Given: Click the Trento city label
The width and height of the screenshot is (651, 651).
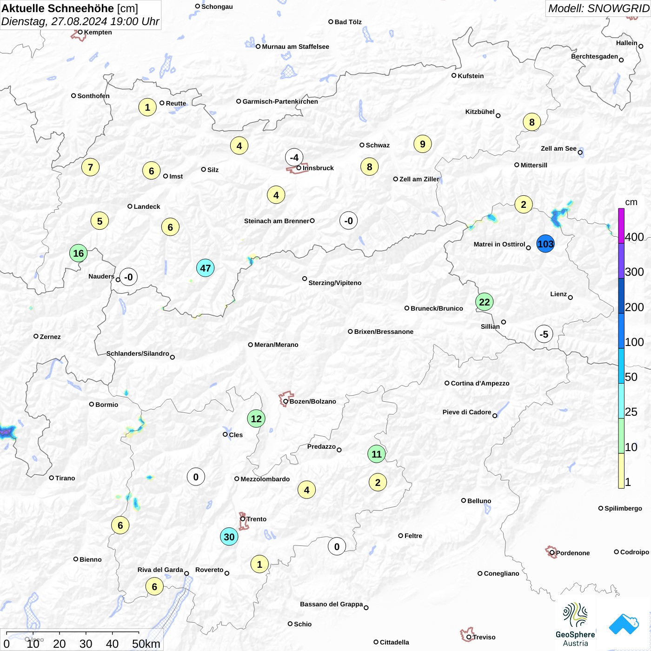Looking at the screenshot, I should (257, 519).
